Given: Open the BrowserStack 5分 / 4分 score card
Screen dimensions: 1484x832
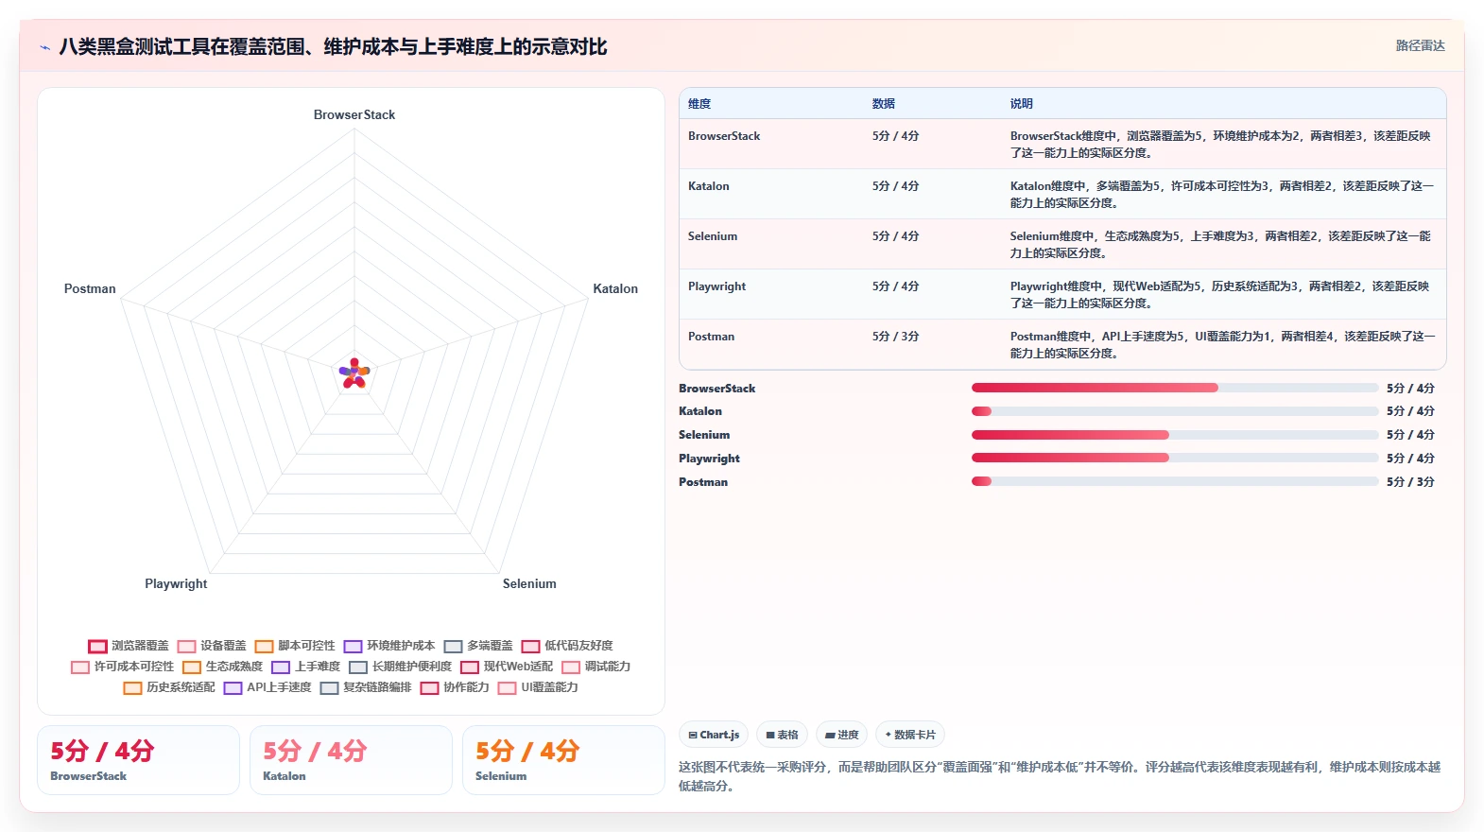Looking at the screenshot, I should pyautogui.click(x=138, y=760).
